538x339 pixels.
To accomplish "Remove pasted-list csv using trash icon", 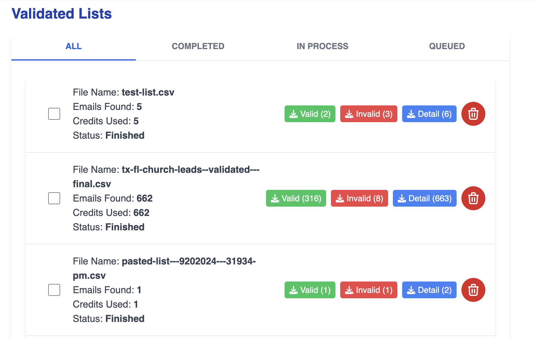I will [473, 290].
